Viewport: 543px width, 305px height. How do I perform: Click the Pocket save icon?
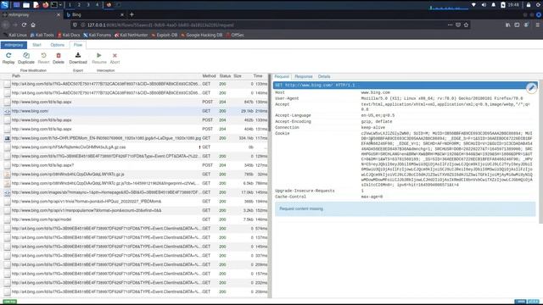tap(458, 25)
